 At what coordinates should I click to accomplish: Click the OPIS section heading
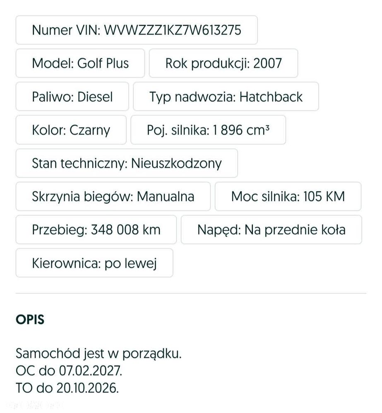pos(30,320)
